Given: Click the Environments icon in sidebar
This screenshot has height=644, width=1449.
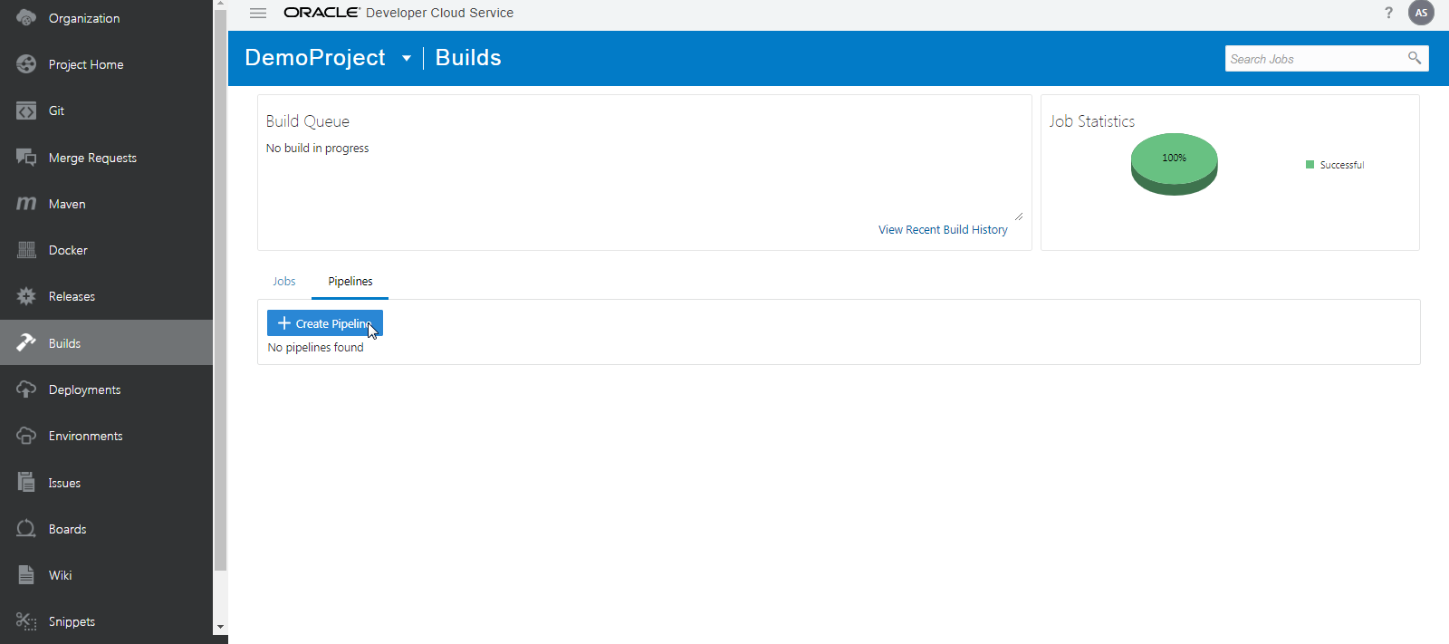Looking at the screenshot, I should [26, 436].
